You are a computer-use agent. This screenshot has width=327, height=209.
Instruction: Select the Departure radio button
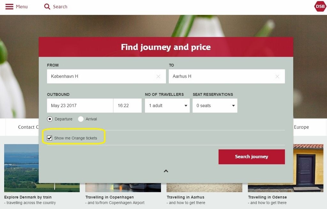point(50,119)
